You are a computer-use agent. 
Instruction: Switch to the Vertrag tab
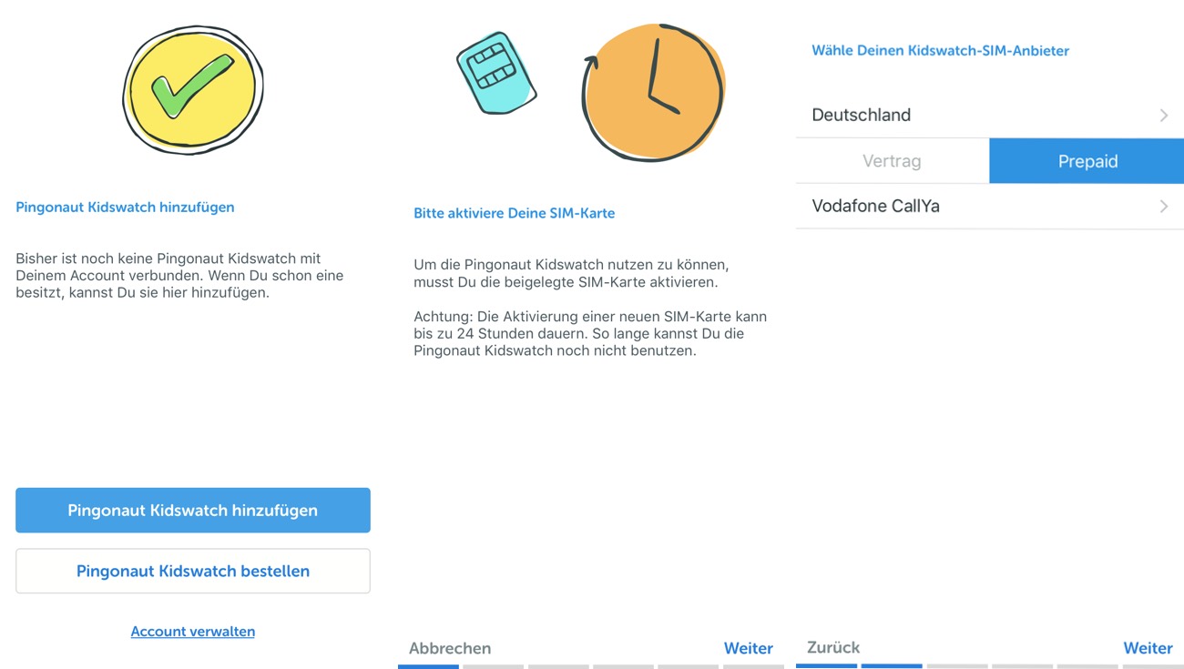892,161
